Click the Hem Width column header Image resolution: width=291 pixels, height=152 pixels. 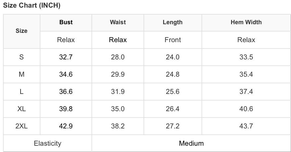pyautogui.click(x=246, y=22)
